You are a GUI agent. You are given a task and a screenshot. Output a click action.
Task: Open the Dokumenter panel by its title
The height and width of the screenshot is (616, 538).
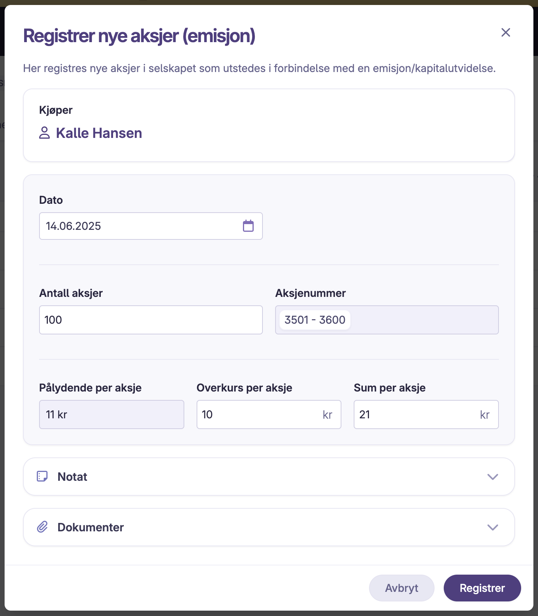coord(90,527)
